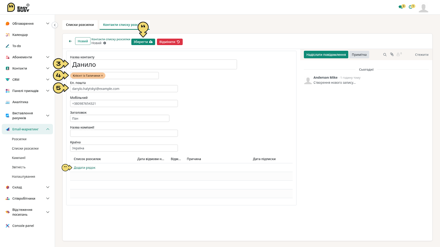
Task: Open Налаштування submenu item
Action: point(23,176)
